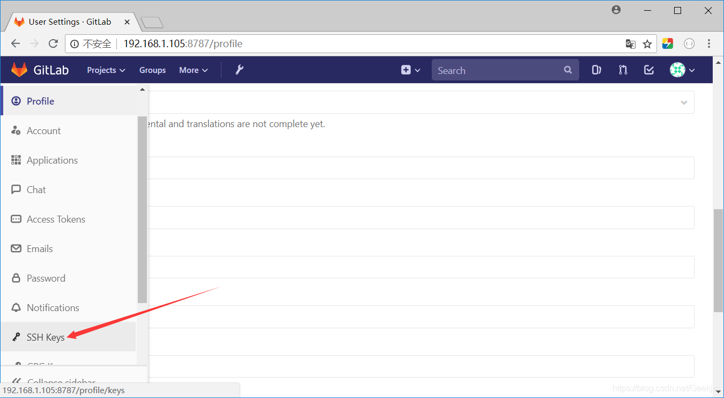Viewport: 724px width, 398px height.
Task: Open the issues icon in navbar
Action: click(596, 70)
